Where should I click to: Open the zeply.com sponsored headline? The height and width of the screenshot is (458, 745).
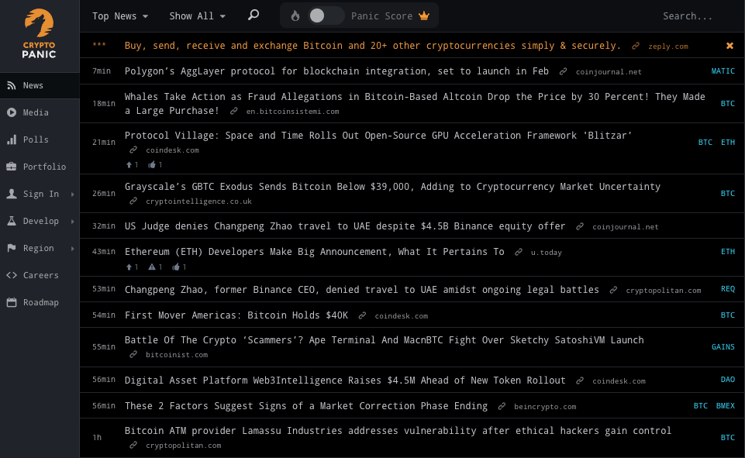[x=372, y=46]
